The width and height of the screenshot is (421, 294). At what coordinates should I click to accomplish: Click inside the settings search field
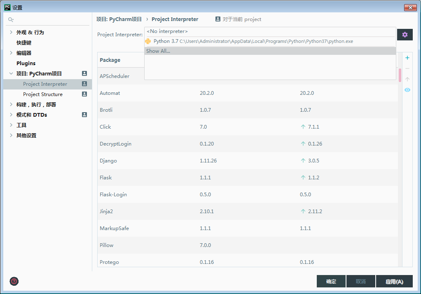47,19
